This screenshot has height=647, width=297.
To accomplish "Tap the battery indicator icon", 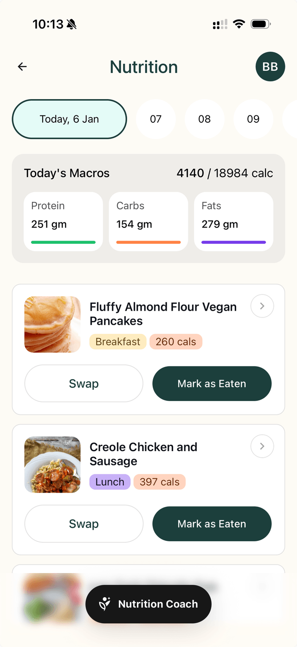I will [x=260, y=23].
